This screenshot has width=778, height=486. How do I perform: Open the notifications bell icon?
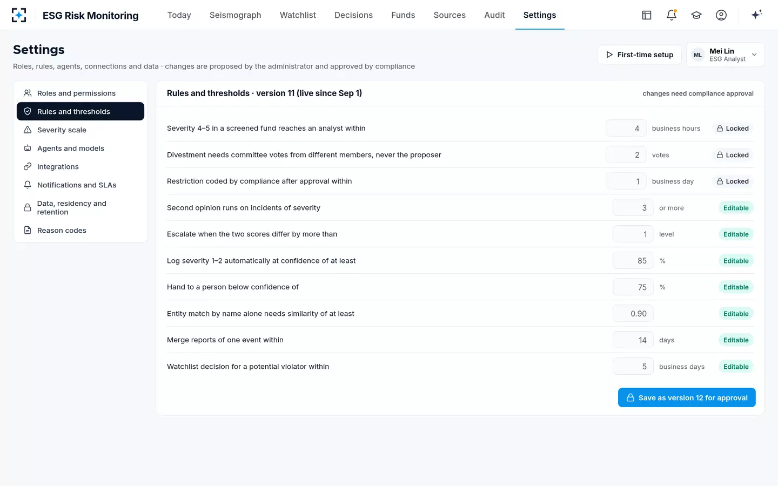point(672,15)
